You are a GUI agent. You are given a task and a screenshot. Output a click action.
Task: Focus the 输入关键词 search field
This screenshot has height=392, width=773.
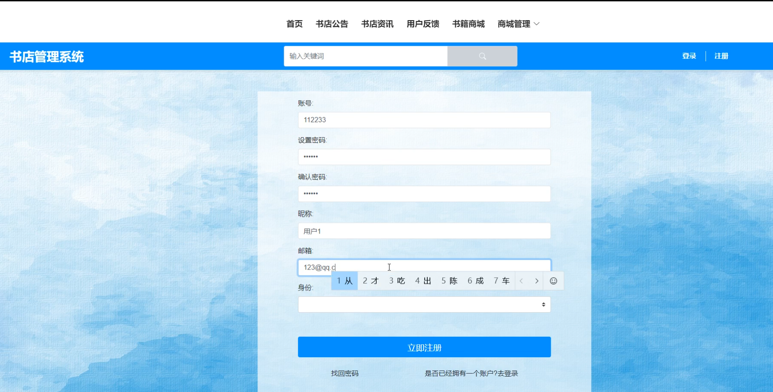(x=365, y=56)
